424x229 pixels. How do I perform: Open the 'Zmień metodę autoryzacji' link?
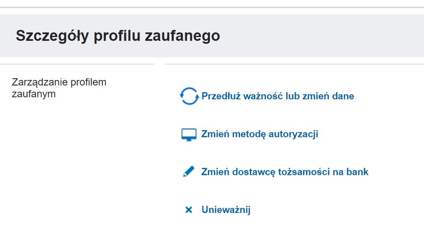[259, 134]
